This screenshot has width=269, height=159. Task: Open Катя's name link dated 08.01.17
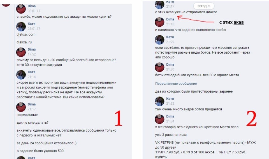[31, 24]
